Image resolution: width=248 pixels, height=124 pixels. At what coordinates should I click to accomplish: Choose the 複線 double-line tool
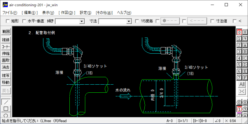[6, 40]
